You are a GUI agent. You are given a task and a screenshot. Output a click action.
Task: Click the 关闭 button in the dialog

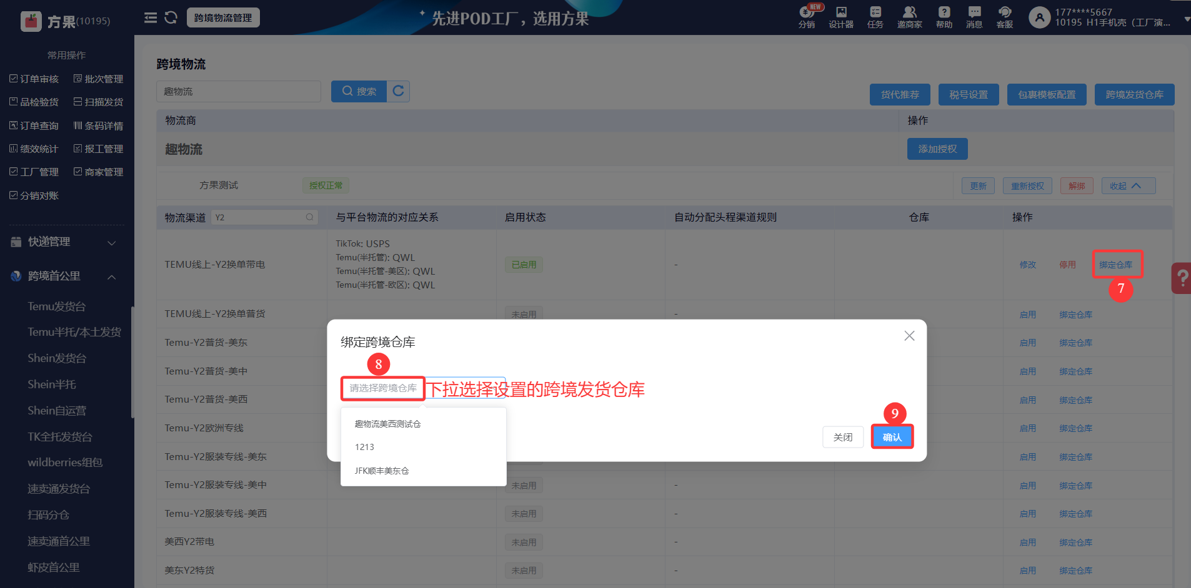click(843, 437)
